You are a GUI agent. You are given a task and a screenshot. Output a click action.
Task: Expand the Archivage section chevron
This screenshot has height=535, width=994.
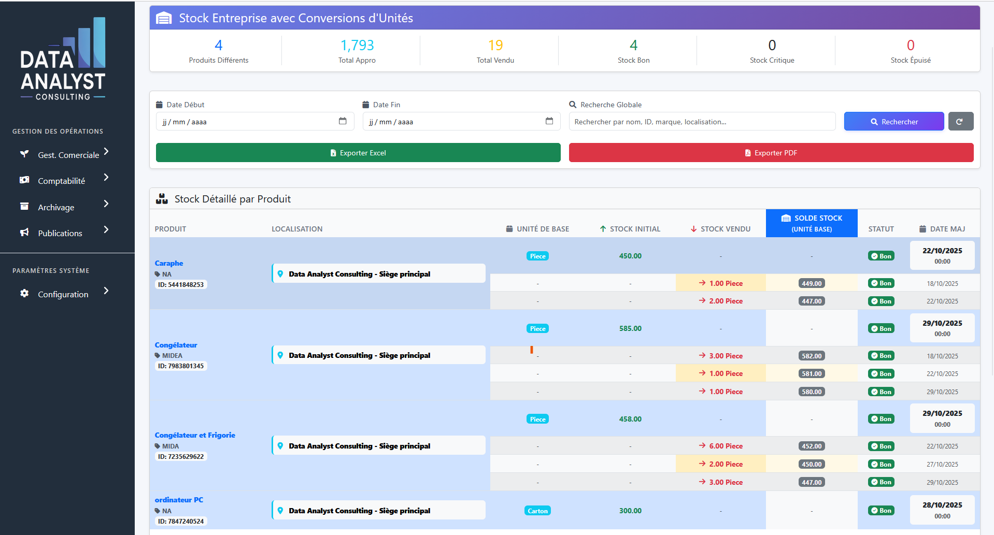pyautogui.click(x=106, y=205)
